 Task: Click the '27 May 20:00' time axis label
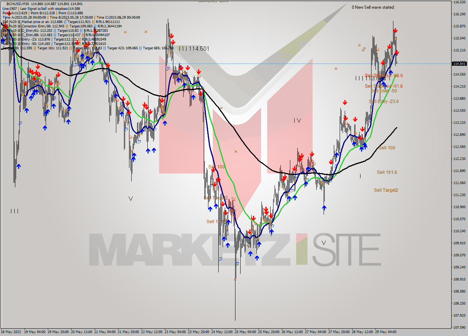tap(339, 332)
